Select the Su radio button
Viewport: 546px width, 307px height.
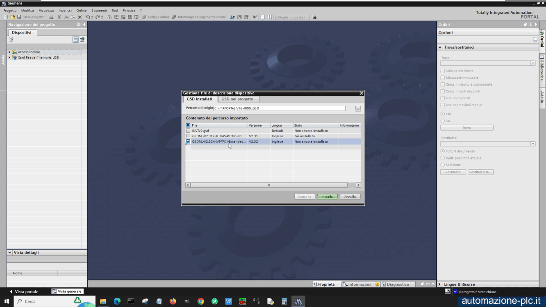pyautogui.click(x=443, y=121)
